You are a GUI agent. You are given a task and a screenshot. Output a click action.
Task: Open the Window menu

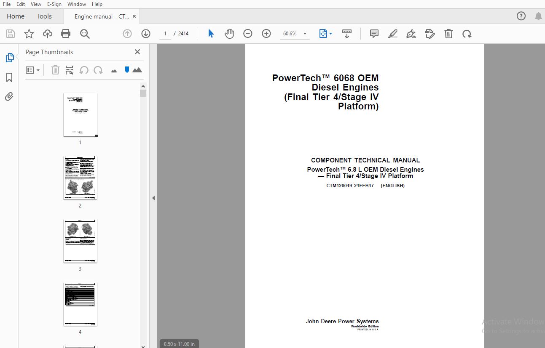tap(77, 4)
